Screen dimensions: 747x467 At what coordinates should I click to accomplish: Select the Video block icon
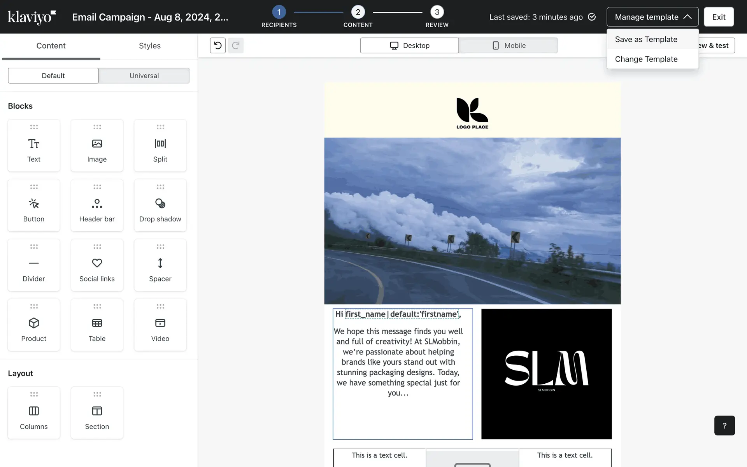tap(160, 323)
